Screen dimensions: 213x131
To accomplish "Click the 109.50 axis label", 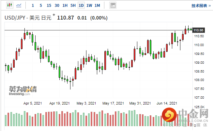I will click(x=199, y=54).
